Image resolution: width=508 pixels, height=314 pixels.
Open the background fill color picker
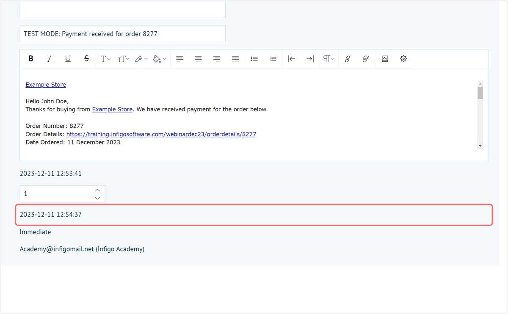(159, 59)
